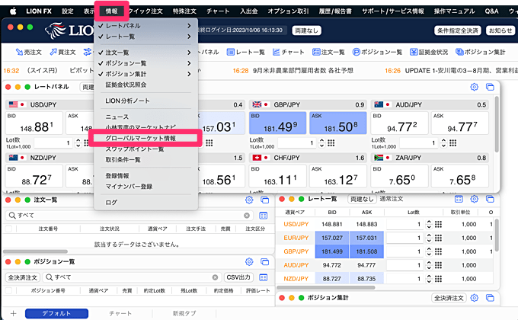Open 注文一覧 from the toolbar

pos(328,52)
